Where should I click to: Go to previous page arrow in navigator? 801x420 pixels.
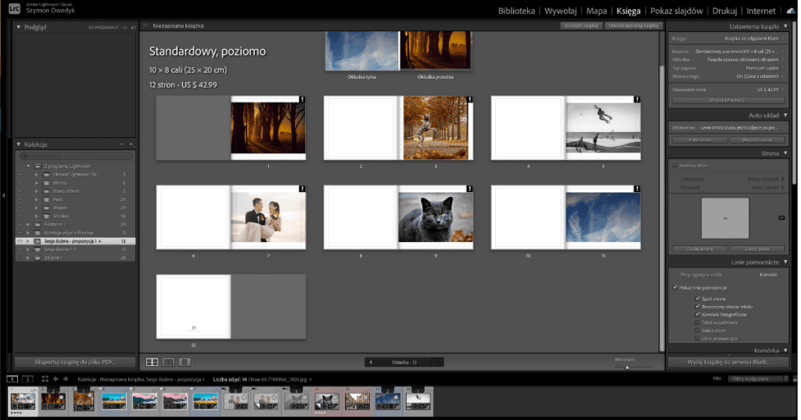pos(371,362)
